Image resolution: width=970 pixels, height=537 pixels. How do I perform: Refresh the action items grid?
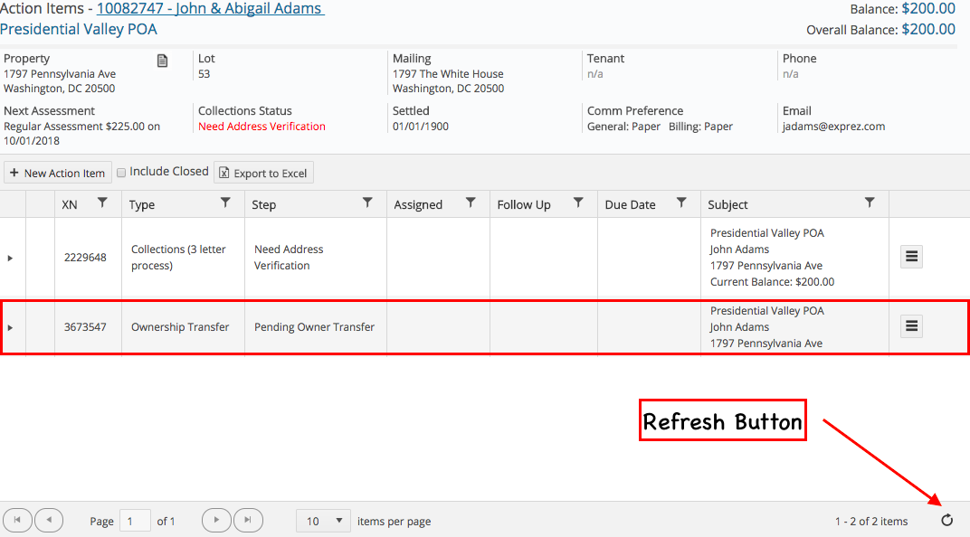[946, 520]
